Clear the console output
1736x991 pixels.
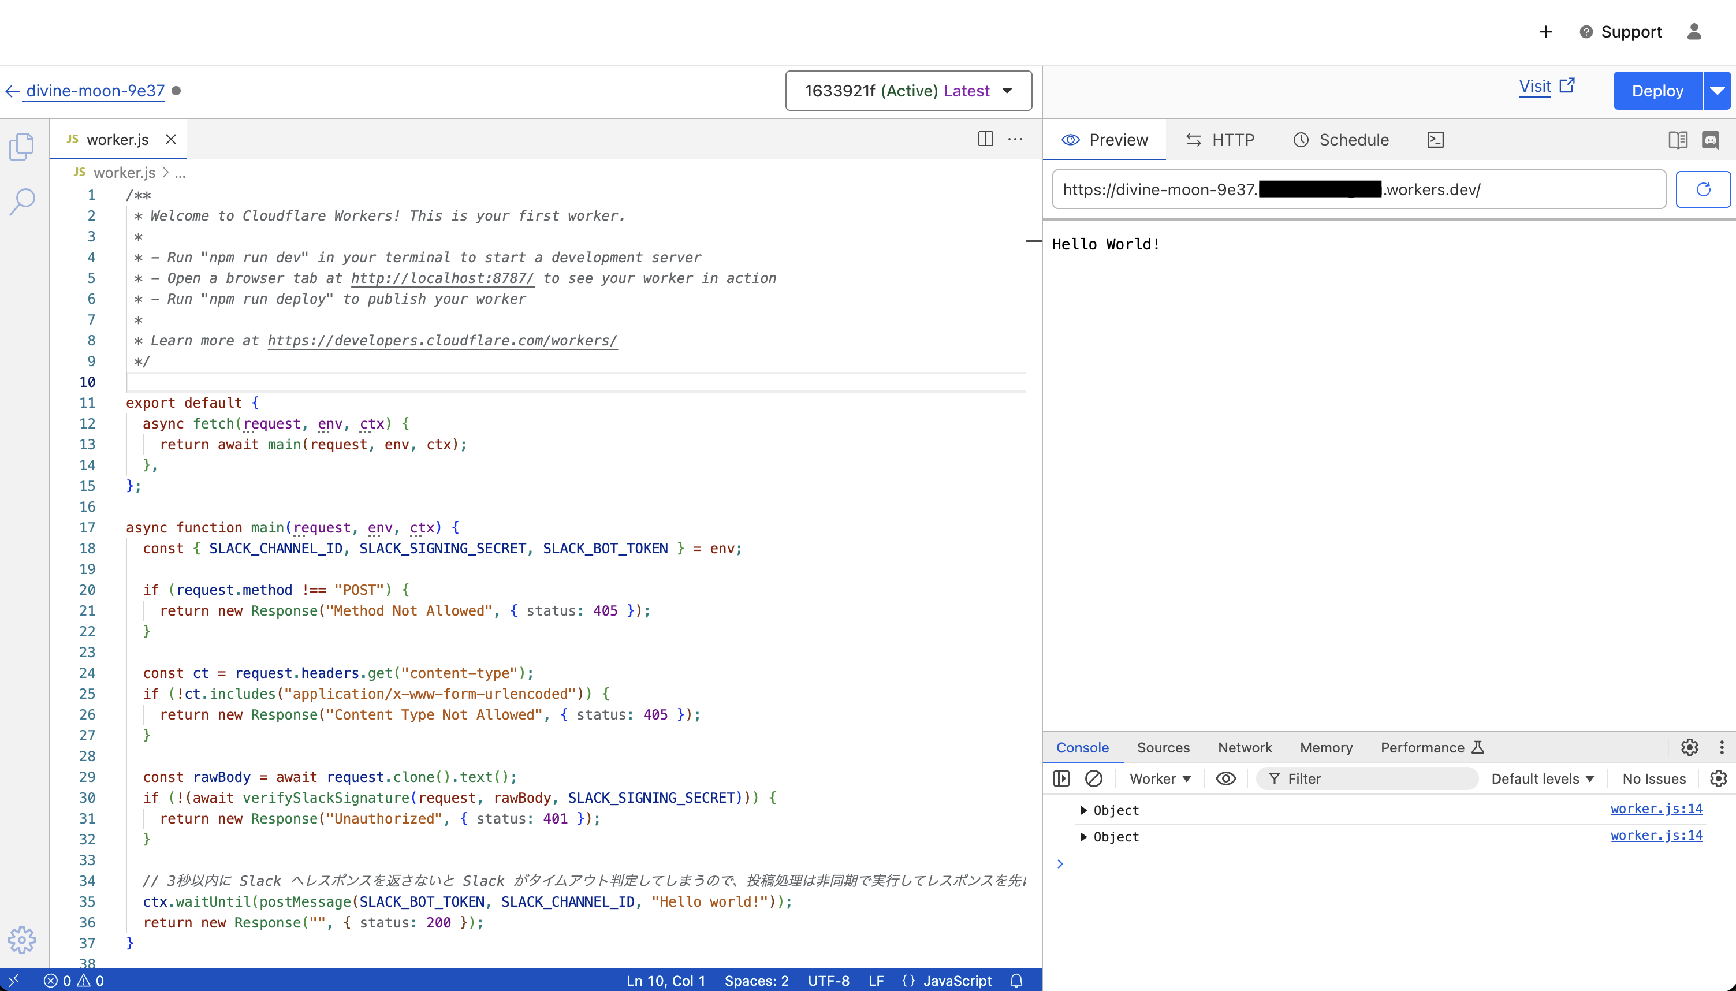tap(1093, 778)
